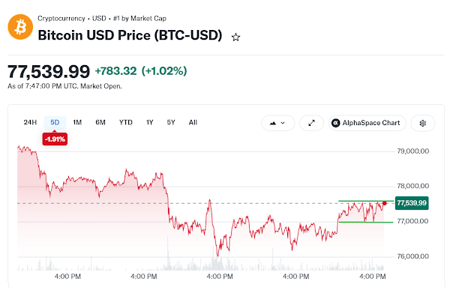Screen dimensions: 450x296
Task: Click the red current price dot on chart
Action: coord(385,203)
